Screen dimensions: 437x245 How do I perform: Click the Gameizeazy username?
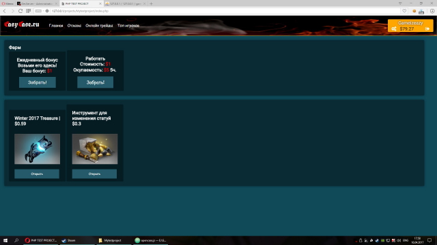click(x=410, y=23)
